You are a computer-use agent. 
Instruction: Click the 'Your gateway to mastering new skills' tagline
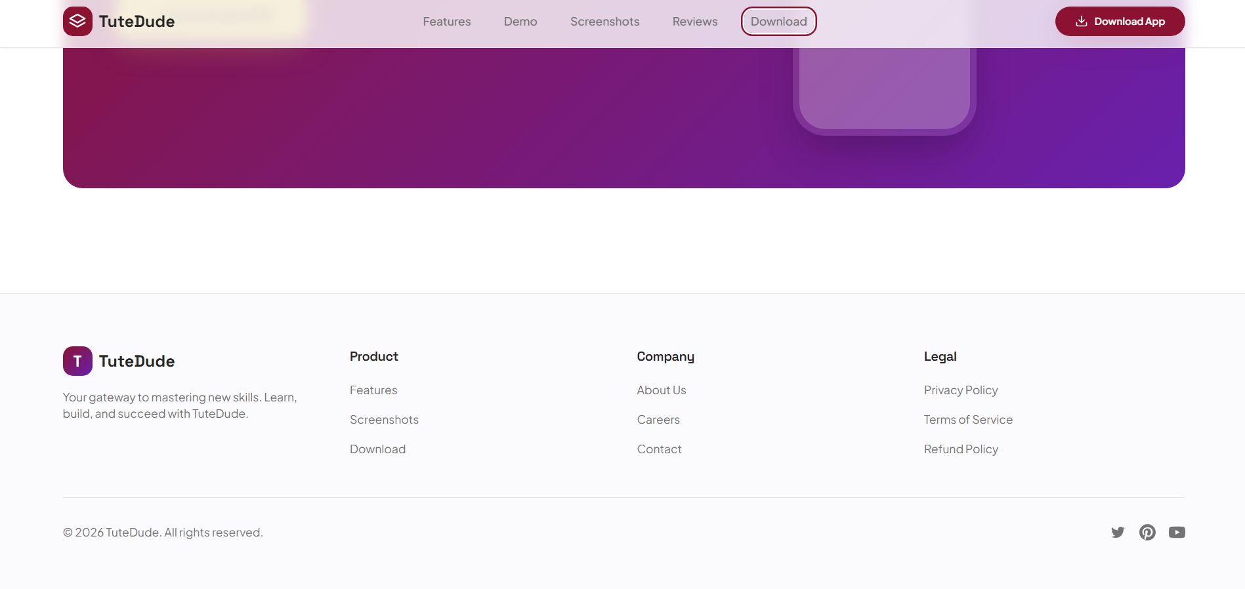tap(180, 405)
